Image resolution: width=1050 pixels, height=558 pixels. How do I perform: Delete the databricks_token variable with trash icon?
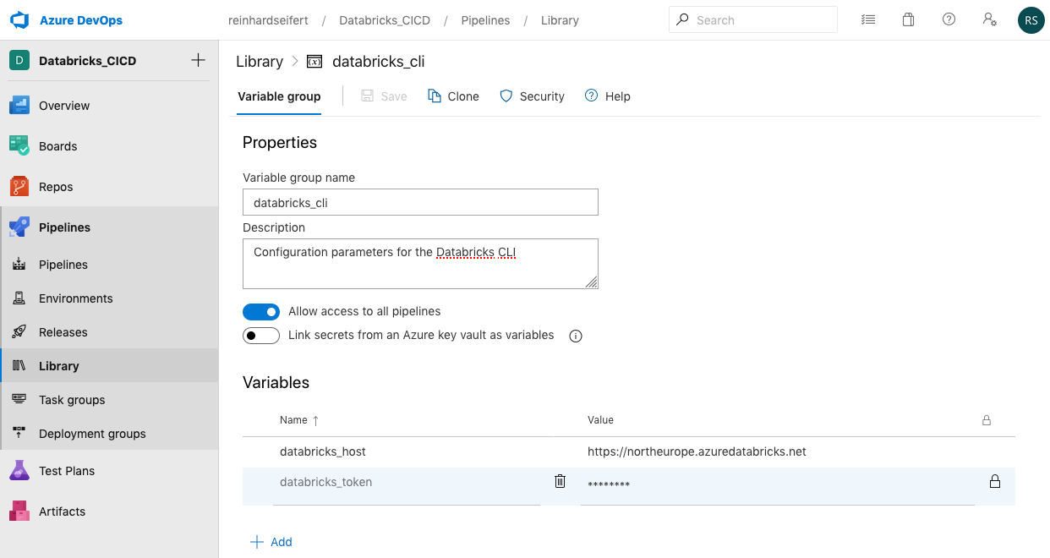tap(560, 481)
